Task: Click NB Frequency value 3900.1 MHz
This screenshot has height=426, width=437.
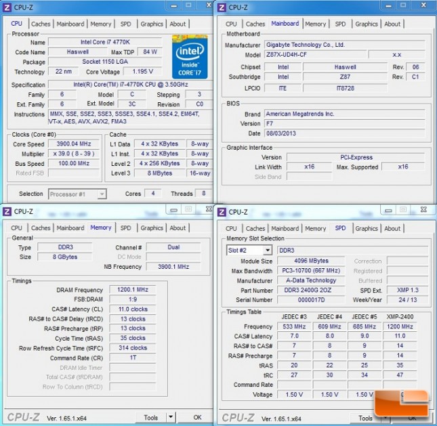Action: (x=173, y=267)
